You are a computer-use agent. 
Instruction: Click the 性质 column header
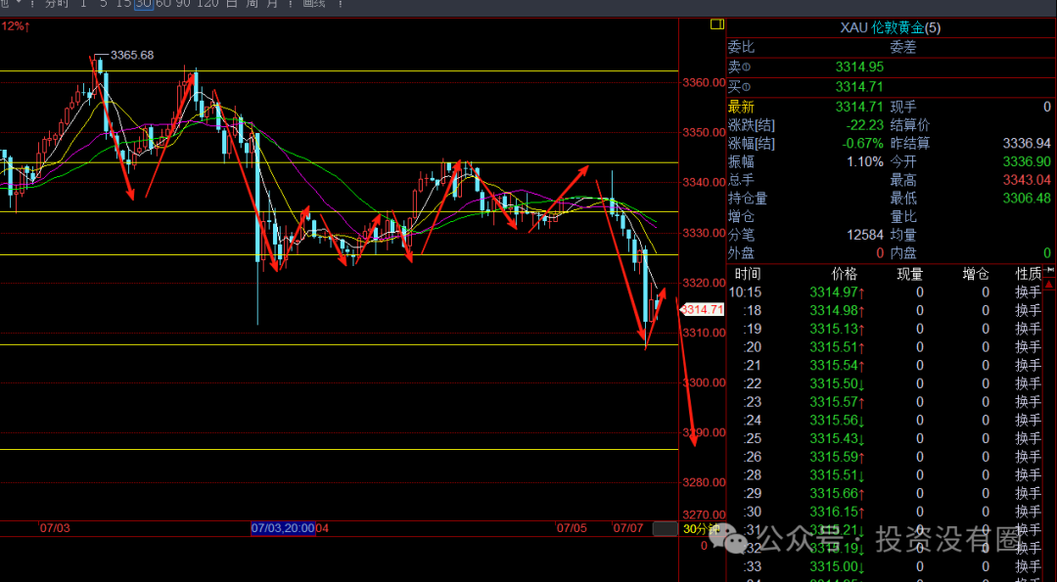pyautogui.click(x=1029, y=274)
